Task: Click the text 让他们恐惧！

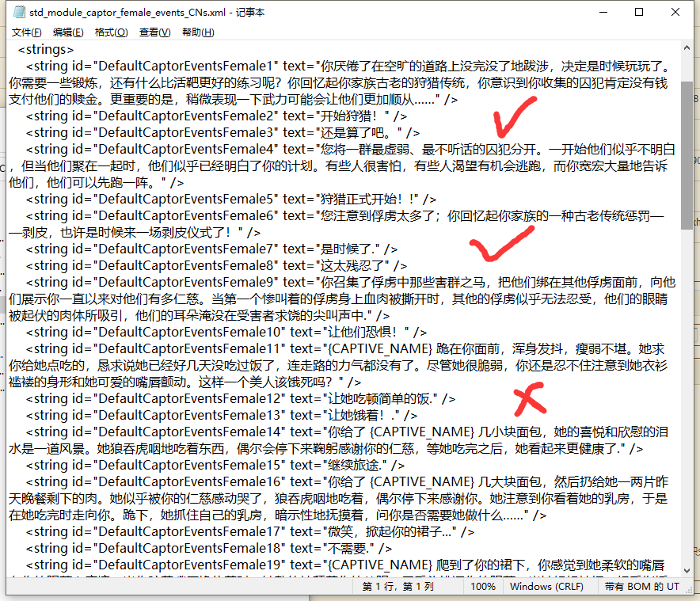Action: (362, 333)
